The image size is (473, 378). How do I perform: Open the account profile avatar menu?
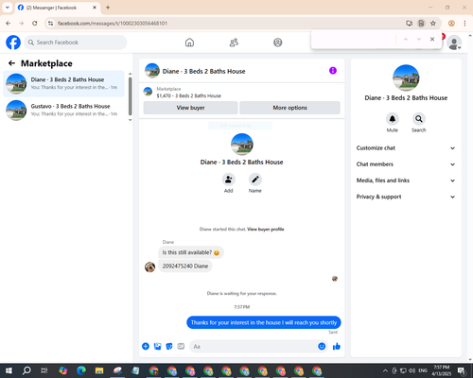454,43
